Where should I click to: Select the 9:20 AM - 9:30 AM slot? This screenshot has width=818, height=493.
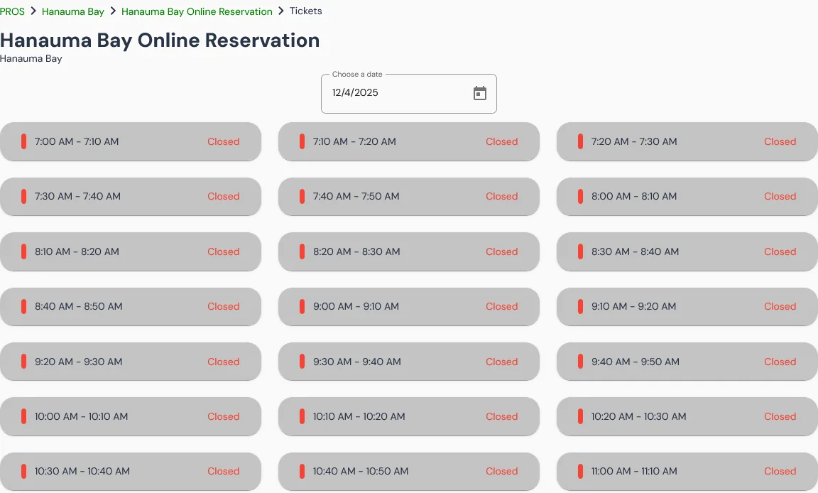(131, 362)
